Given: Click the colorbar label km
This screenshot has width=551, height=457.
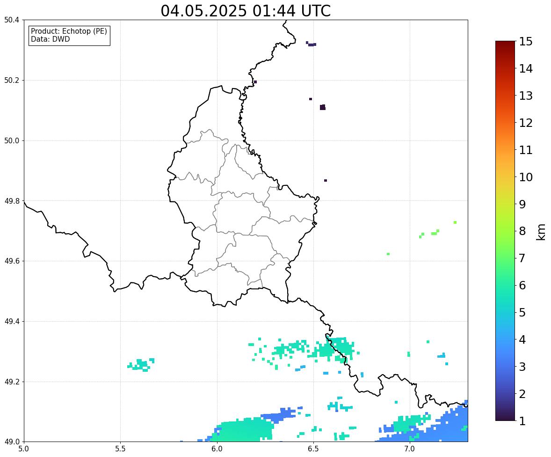Looking at the screenshot, I should [x=541, y=232].
